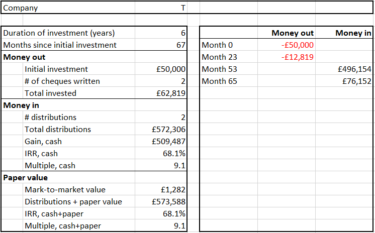Image resolution: width=375 pixels, height=233 pixels.
Task: Select the '# of cheques written' label cell
Action: (x=62, y=81)
